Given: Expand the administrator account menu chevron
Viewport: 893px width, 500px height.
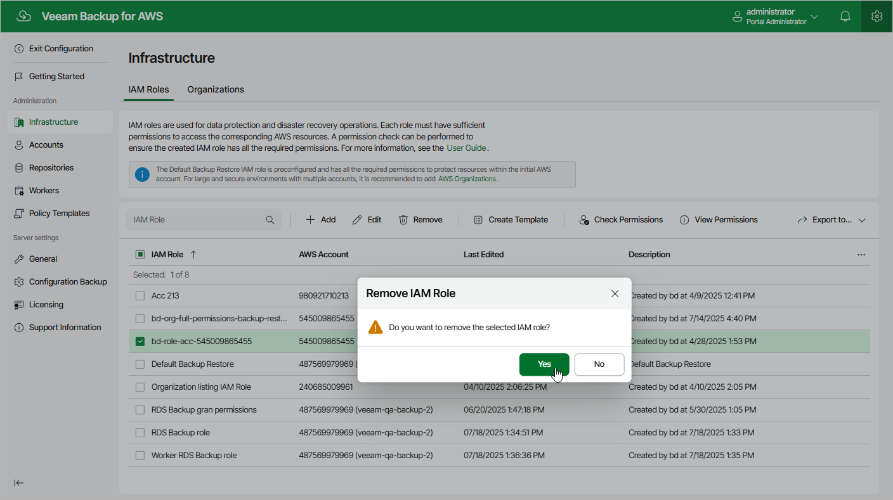Looking at the screenshot, I should point(814,16).
